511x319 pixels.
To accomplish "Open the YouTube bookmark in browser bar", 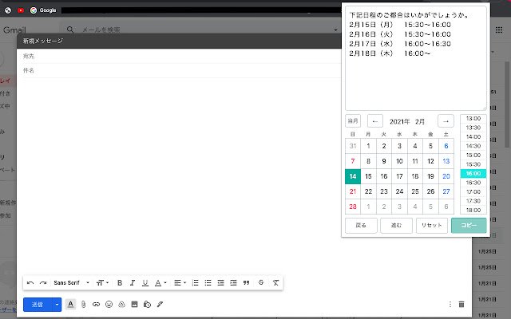I will point(21,10).
